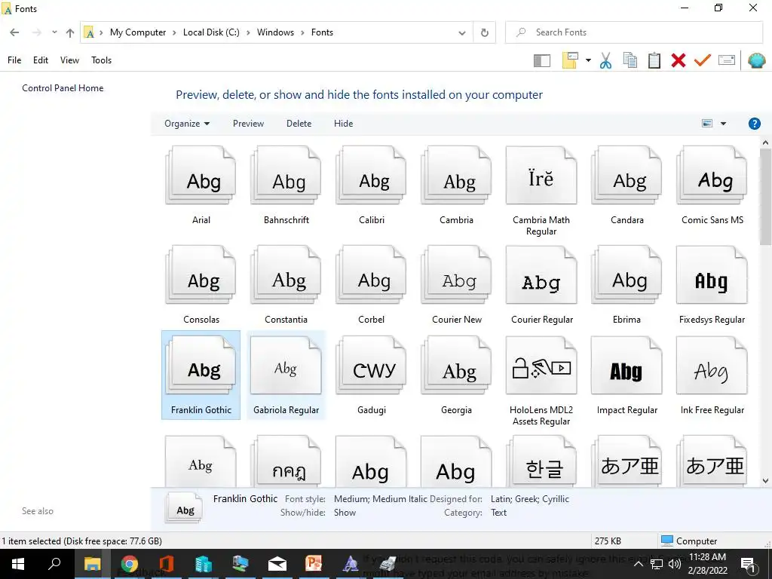
Task: Open Google Chrome from the taskbar
Action: 130,564
